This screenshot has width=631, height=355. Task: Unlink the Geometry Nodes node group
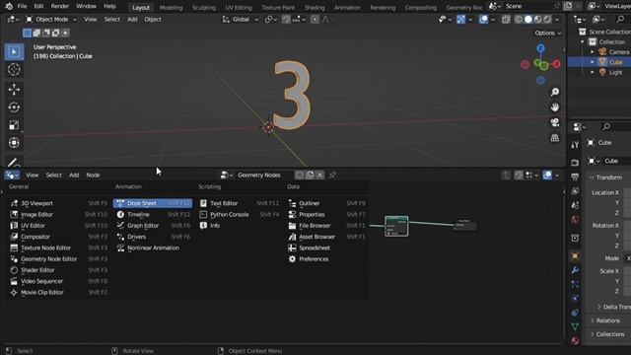(319, 176)
